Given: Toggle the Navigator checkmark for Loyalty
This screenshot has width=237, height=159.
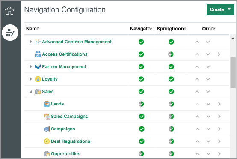Looking at the screenshot, I should pyautogui.click(x=141, y=79).
